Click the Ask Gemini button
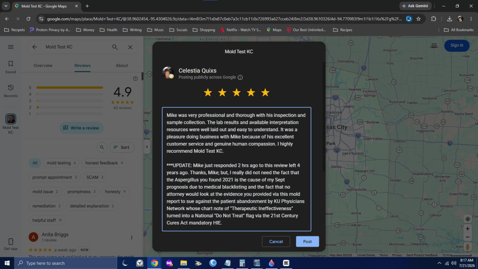 coord(415,6)
